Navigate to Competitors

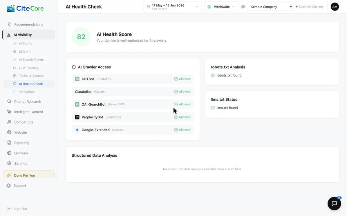pos(24,122)
